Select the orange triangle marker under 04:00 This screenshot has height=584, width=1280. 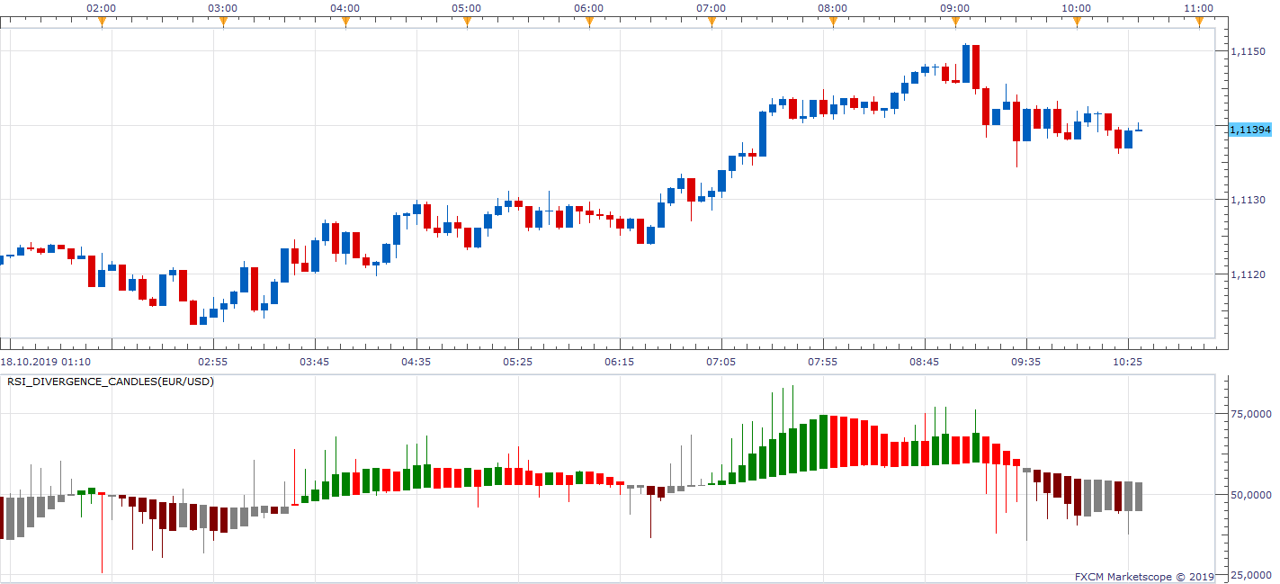click(345, 22)
